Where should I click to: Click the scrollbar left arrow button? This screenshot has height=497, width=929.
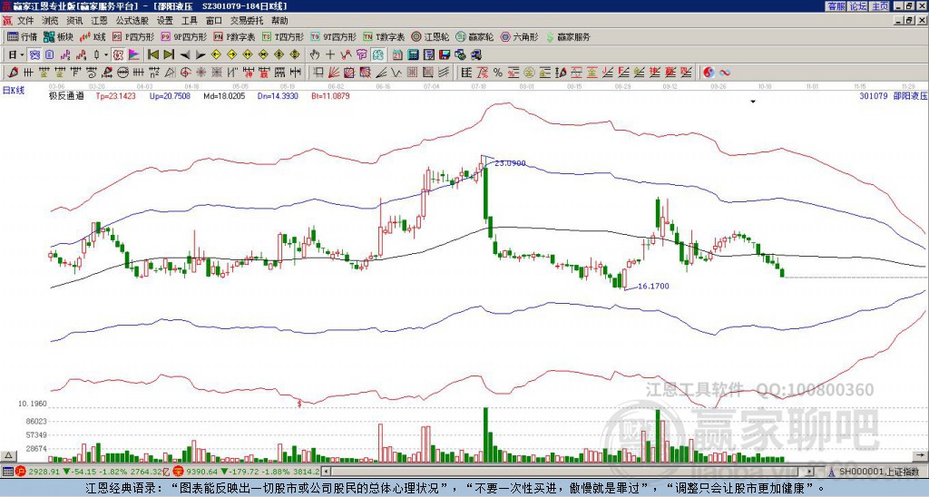[x=325, y=472]
